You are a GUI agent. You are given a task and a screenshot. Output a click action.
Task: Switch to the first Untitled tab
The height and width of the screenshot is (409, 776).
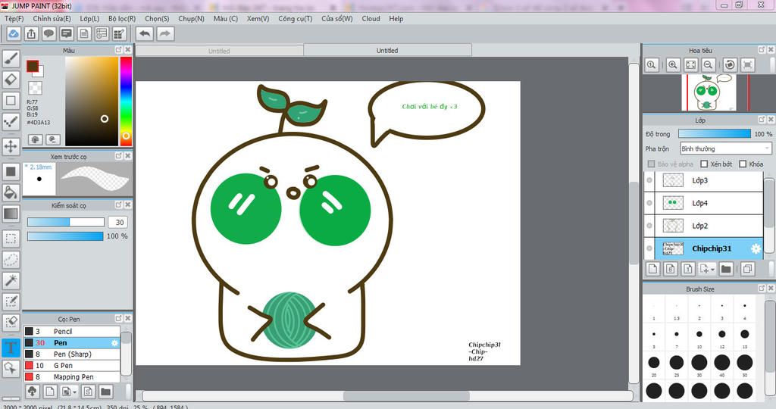pos(219,51)
